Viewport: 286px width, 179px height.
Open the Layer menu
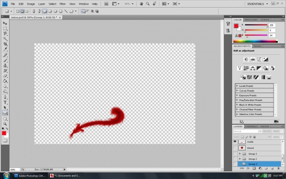[41, 4]
